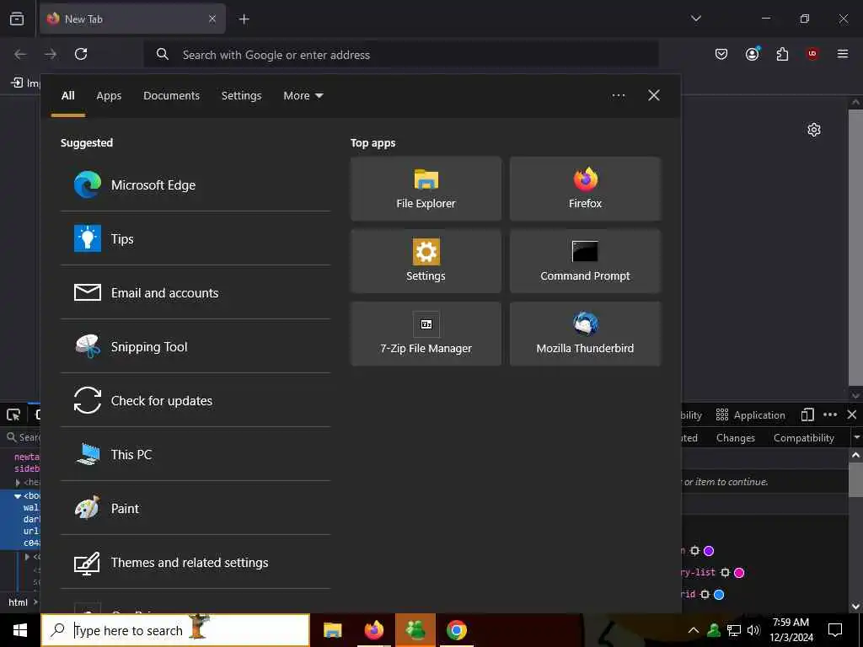863x647 pixels.
Task: Select Check for updates suggestion
Action: point(195,400)
